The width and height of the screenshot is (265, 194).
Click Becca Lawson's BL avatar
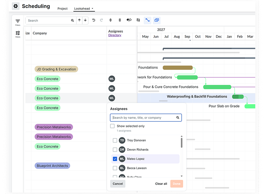pos(122,168)
